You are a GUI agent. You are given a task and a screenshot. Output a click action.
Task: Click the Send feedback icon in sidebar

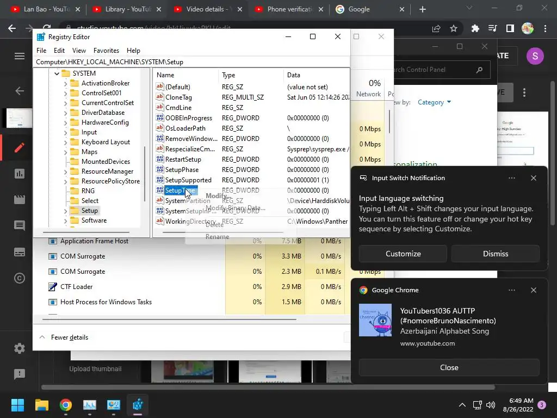pyautogui.click(x=20, y=374)
